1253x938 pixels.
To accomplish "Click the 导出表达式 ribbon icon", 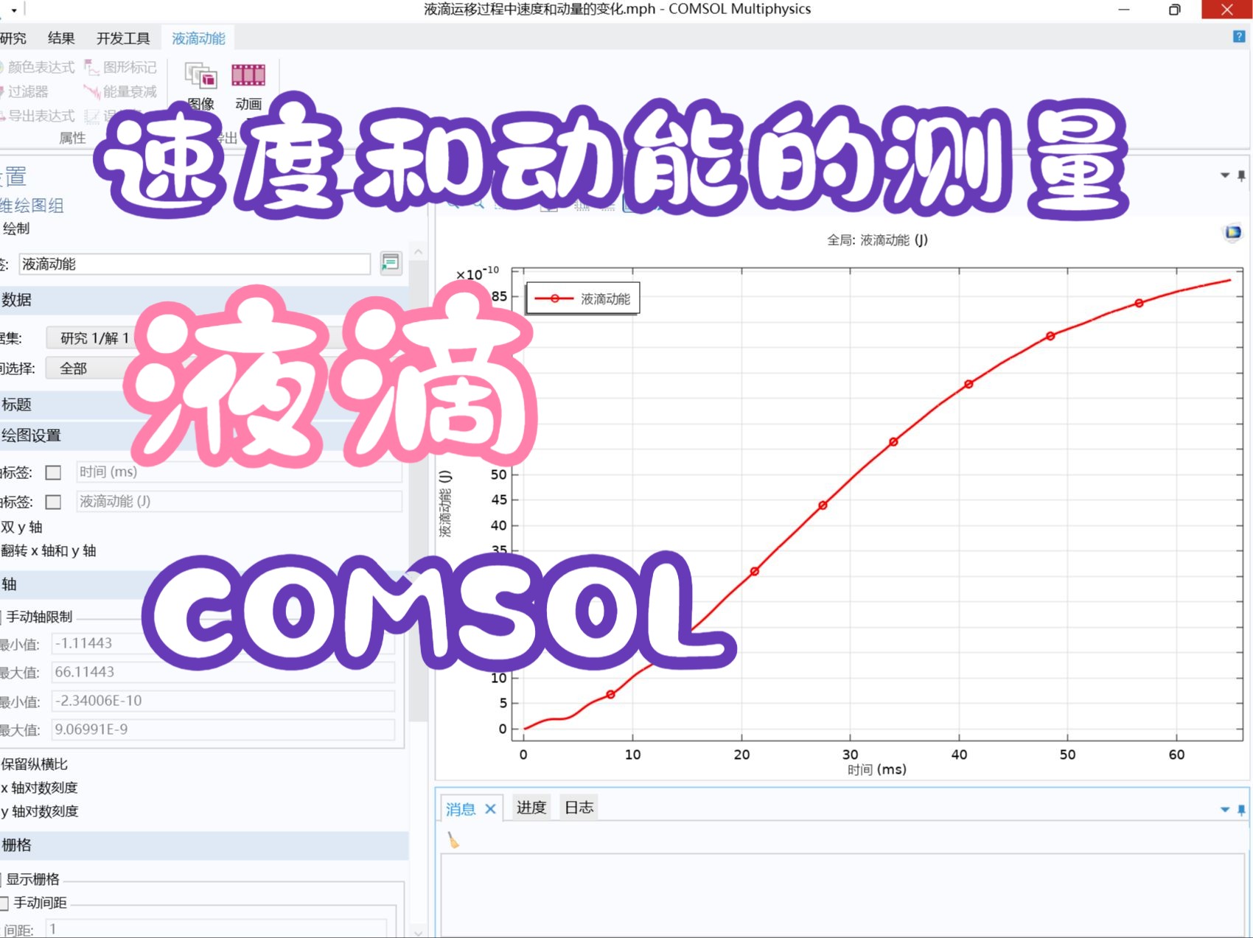I will (41, 116).
